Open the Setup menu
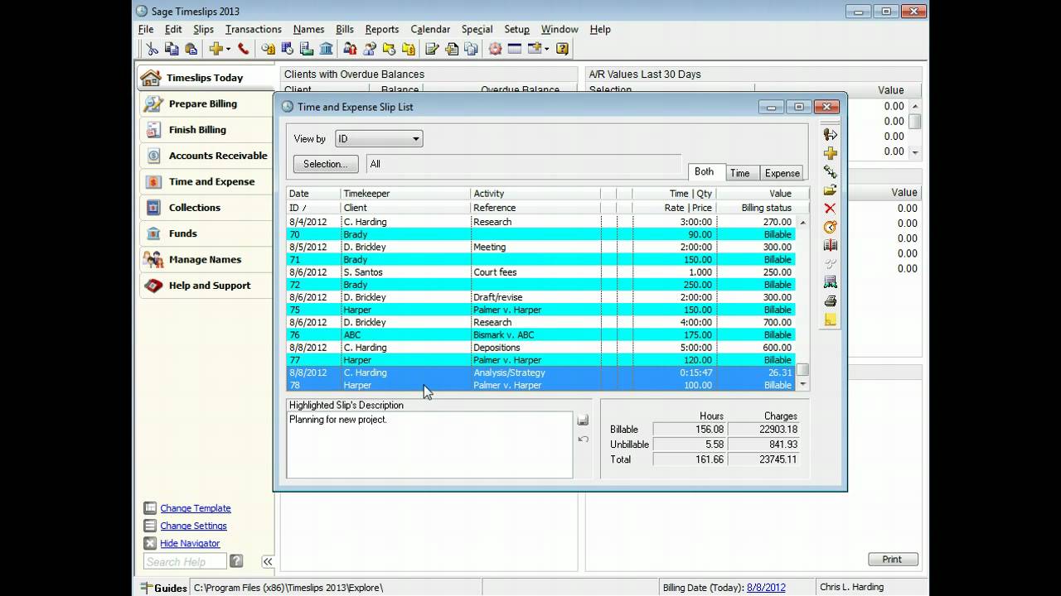Image resolution: width=1061 pixels, height=596 pixels. [516, 29]
